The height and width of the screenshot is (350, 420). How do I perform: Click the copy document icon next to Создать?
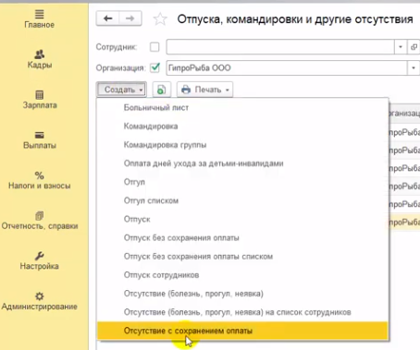pos(161,90)
